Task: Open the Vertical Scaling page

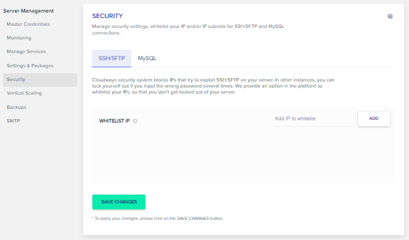Action: tap(24, 93)
